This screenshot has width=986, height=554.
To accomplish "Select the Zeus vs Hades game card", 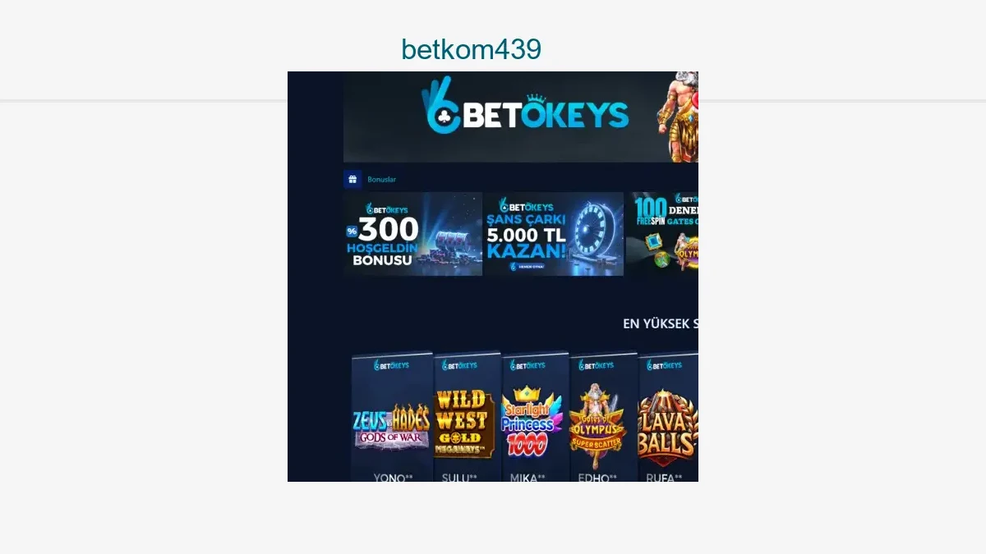I will (x=392, y=417).
